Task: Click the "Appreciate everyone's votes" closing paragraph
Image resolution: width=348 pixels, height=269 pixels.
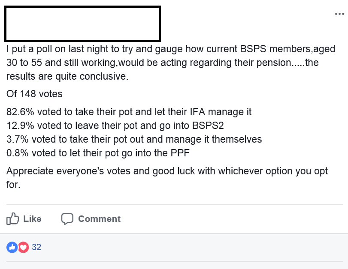Action: (167, 171)
